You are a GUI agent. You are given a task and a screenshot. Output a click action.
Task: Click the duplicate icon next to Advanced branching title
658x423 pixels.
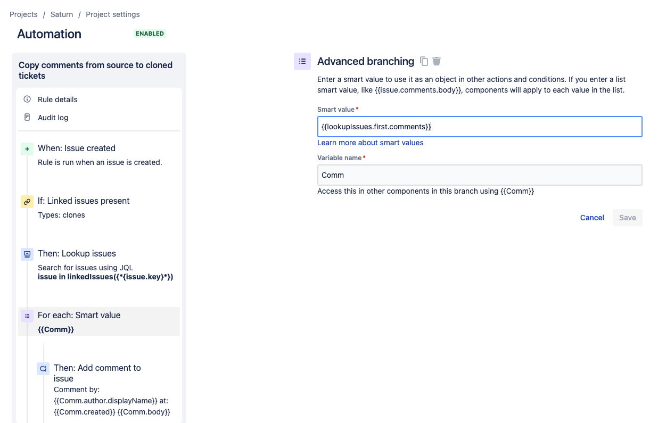(x=424, y=61)
